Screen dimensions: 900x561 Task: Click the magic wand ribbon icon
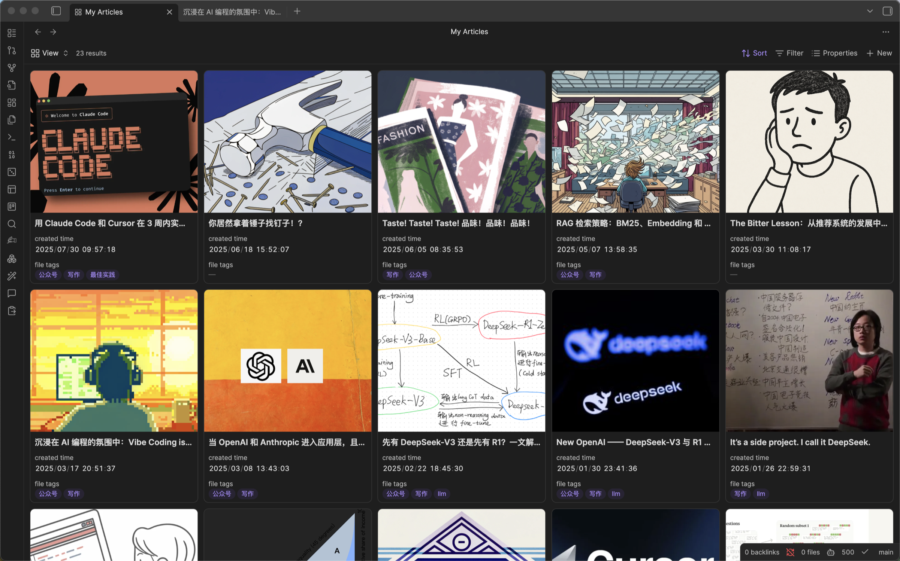tap(12, 276)
